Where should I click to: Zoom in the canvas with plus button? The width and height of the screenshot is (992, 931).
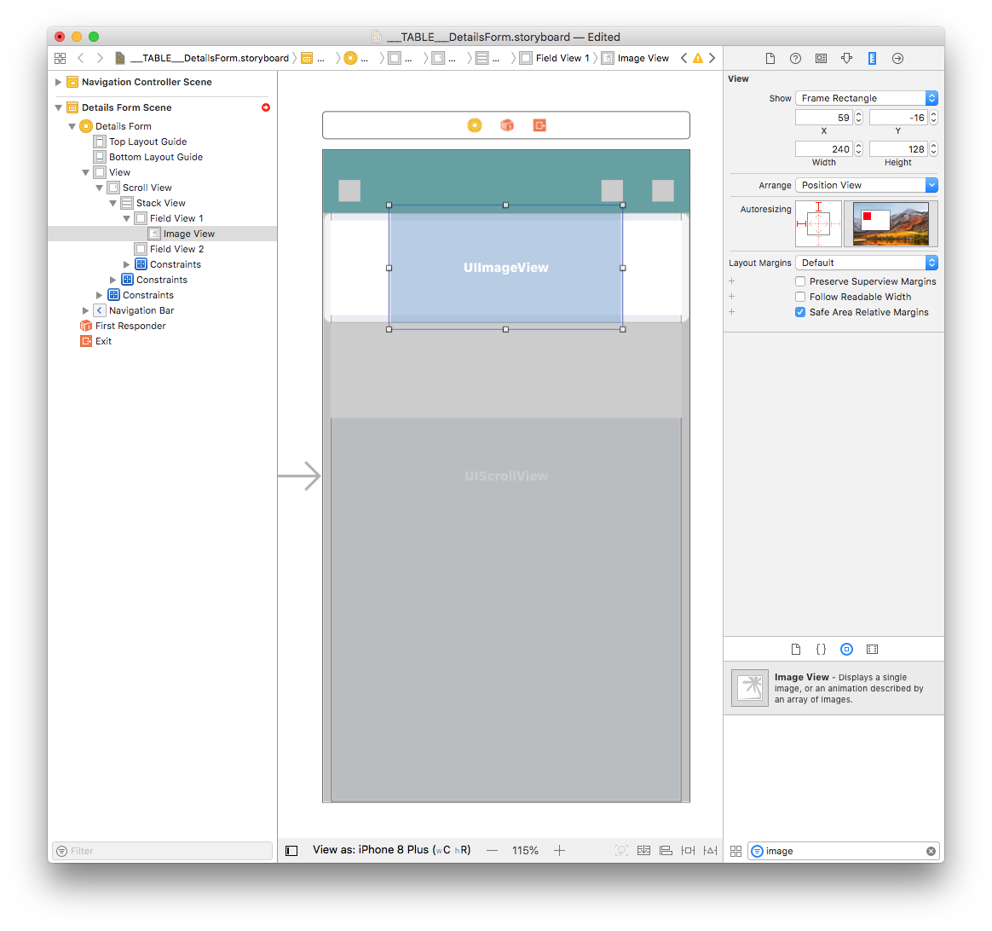pyautogui.click(x=559, y=851)
